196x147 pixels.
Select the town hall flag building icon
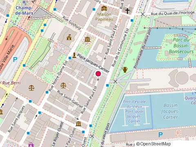69,37
